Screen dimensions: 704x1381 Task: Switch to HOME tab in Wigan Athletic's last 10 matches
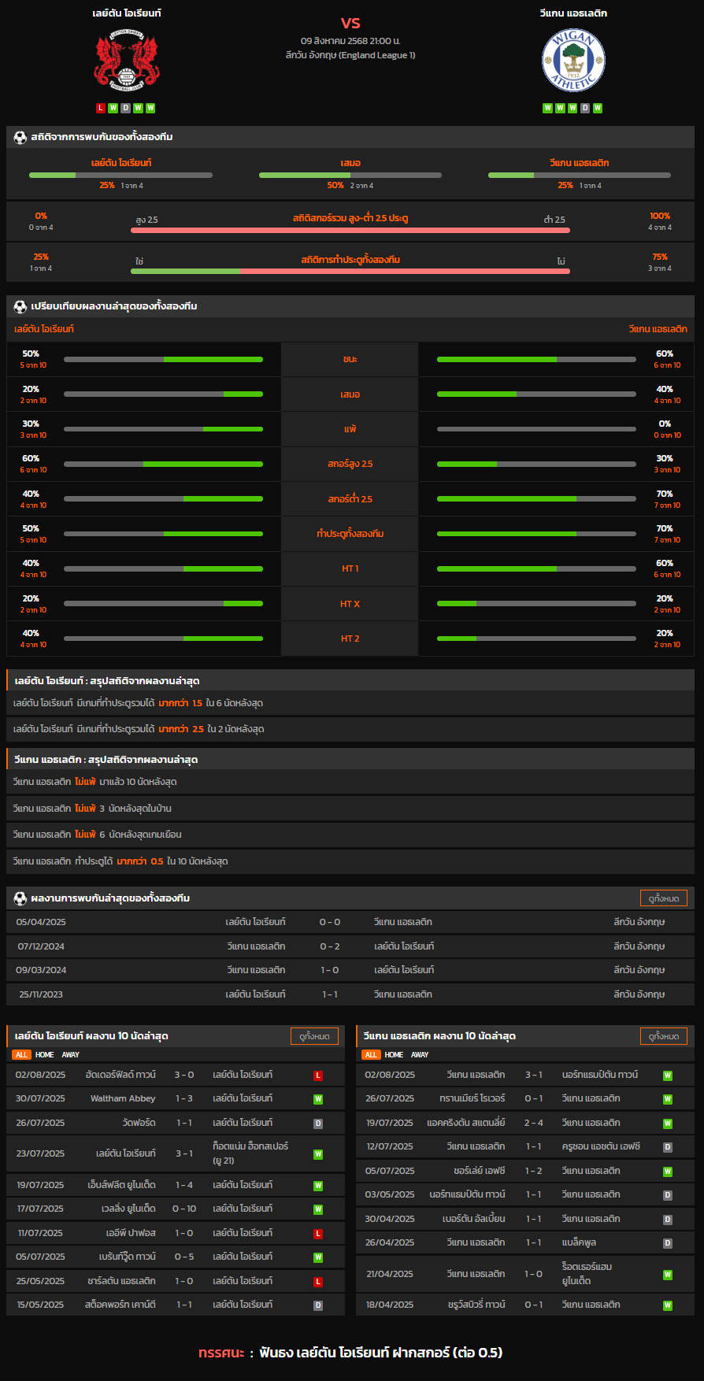coord(395,1055)
